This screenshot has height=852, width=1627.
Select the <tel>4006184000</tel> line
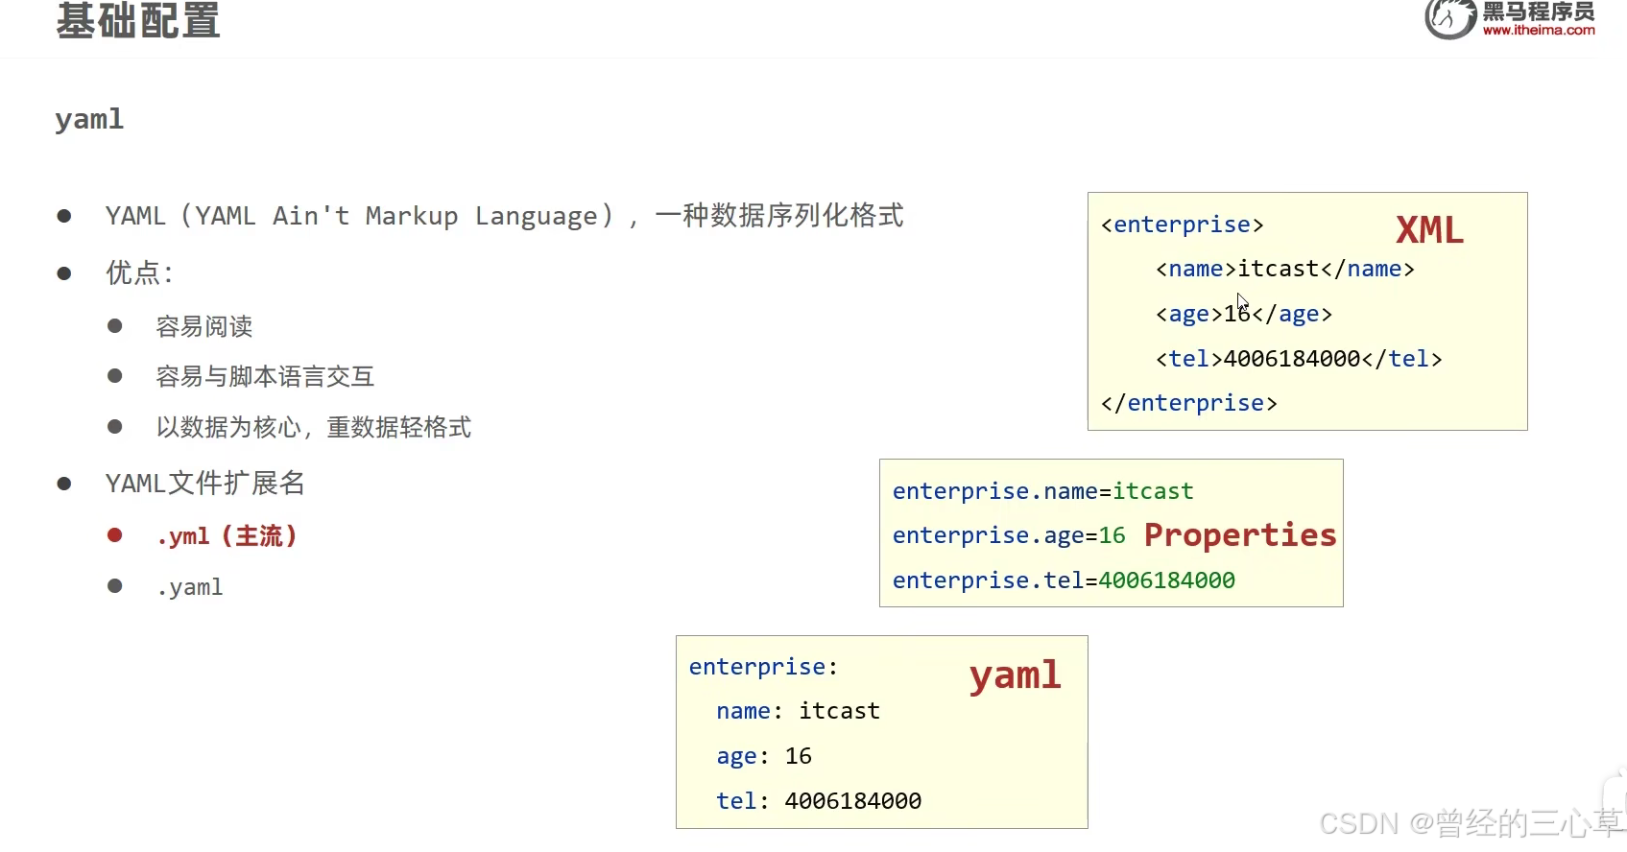click(1299, 359)
